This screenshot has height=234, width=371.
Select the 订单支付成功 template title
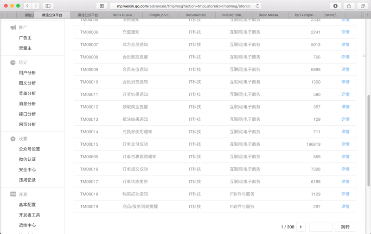tap(135, 144)
